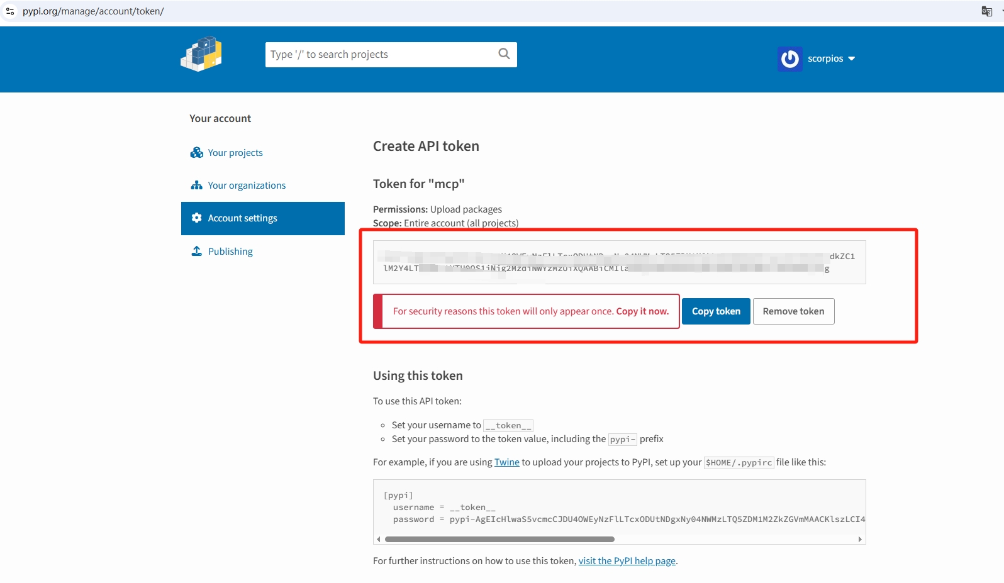1004x583 pixels.
Task: Click the "Your account" sidebar heading
Action: coord(220,118)
